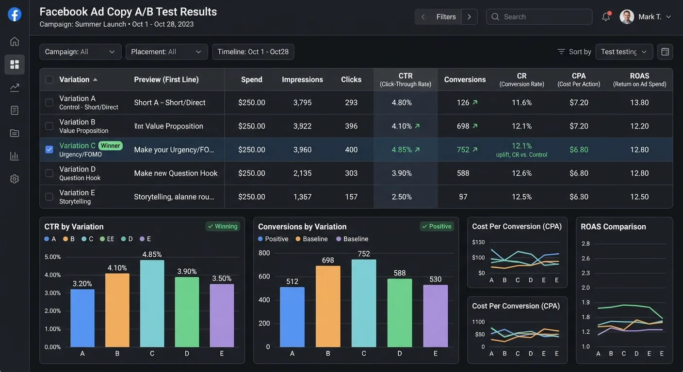Click 'Make new Question Hook' preview text
The image size is (683, 372).
click(x=176, y=173)
